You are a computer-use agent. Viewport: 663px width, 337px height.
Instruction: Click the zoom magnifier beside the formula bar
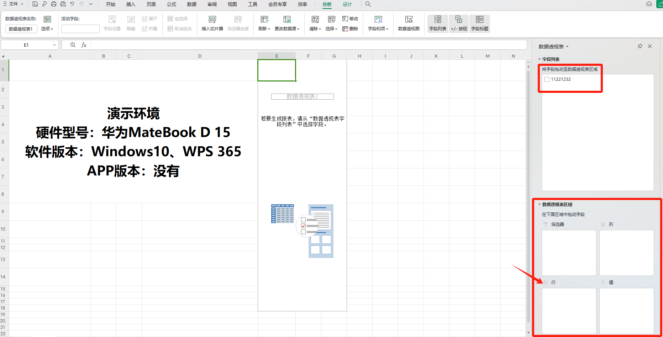tap(73, 45)
